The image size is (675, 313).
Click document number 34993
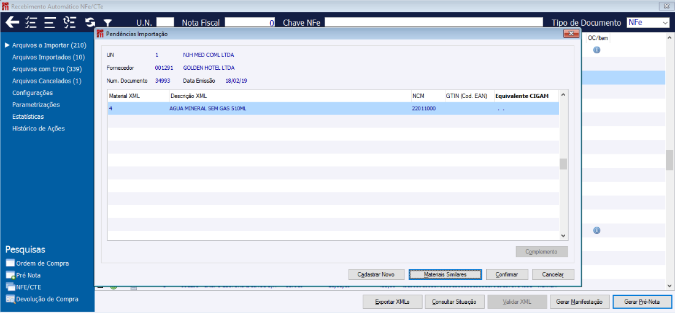[162, 80]
